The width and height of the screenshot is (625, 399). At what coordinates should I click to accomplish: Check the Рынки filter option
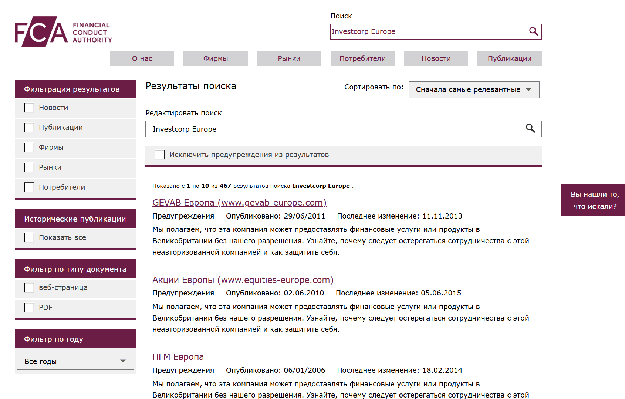click(29, 167)
